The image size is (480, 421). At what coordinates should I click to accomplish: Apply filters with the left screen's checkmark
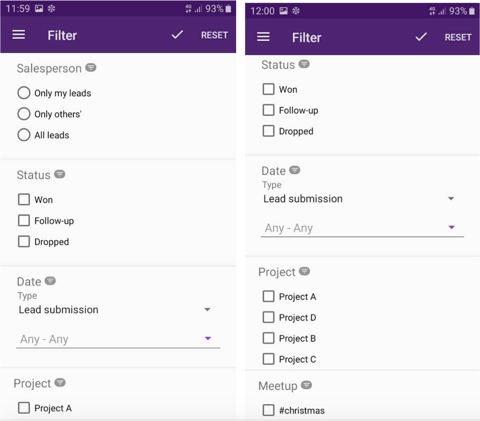click(x=177, y=35)
